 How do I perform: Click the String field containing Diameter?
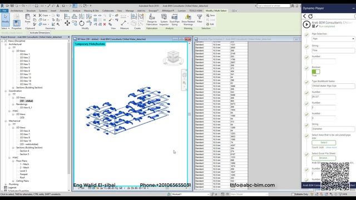(x=333, y=129)
